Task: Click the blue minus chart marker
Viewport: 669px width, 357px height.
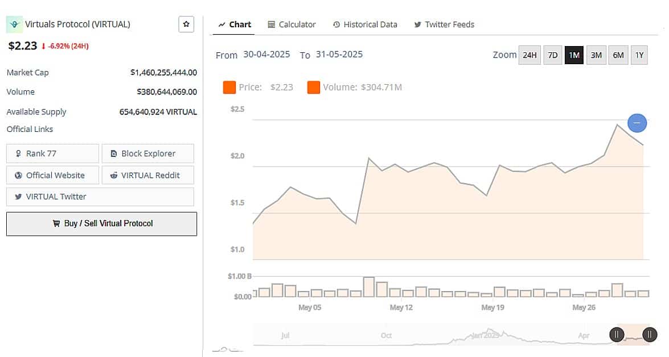Action: 637,123
